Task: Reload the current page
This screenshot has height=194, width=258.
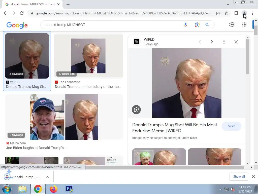Action: pyautogui.click(x=22, y=13)
